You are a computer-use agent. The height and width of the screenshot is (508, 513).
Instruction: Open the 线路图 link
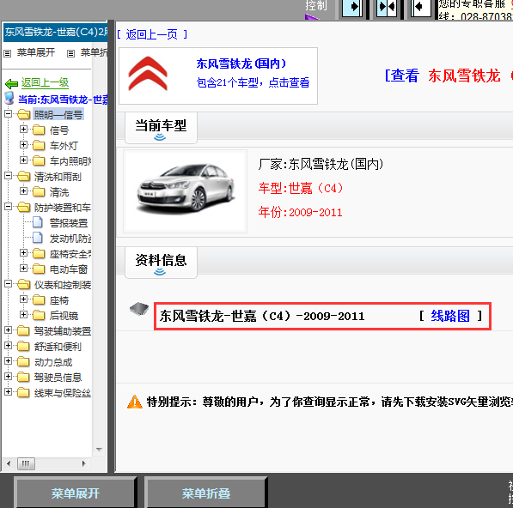coord(450,316)
